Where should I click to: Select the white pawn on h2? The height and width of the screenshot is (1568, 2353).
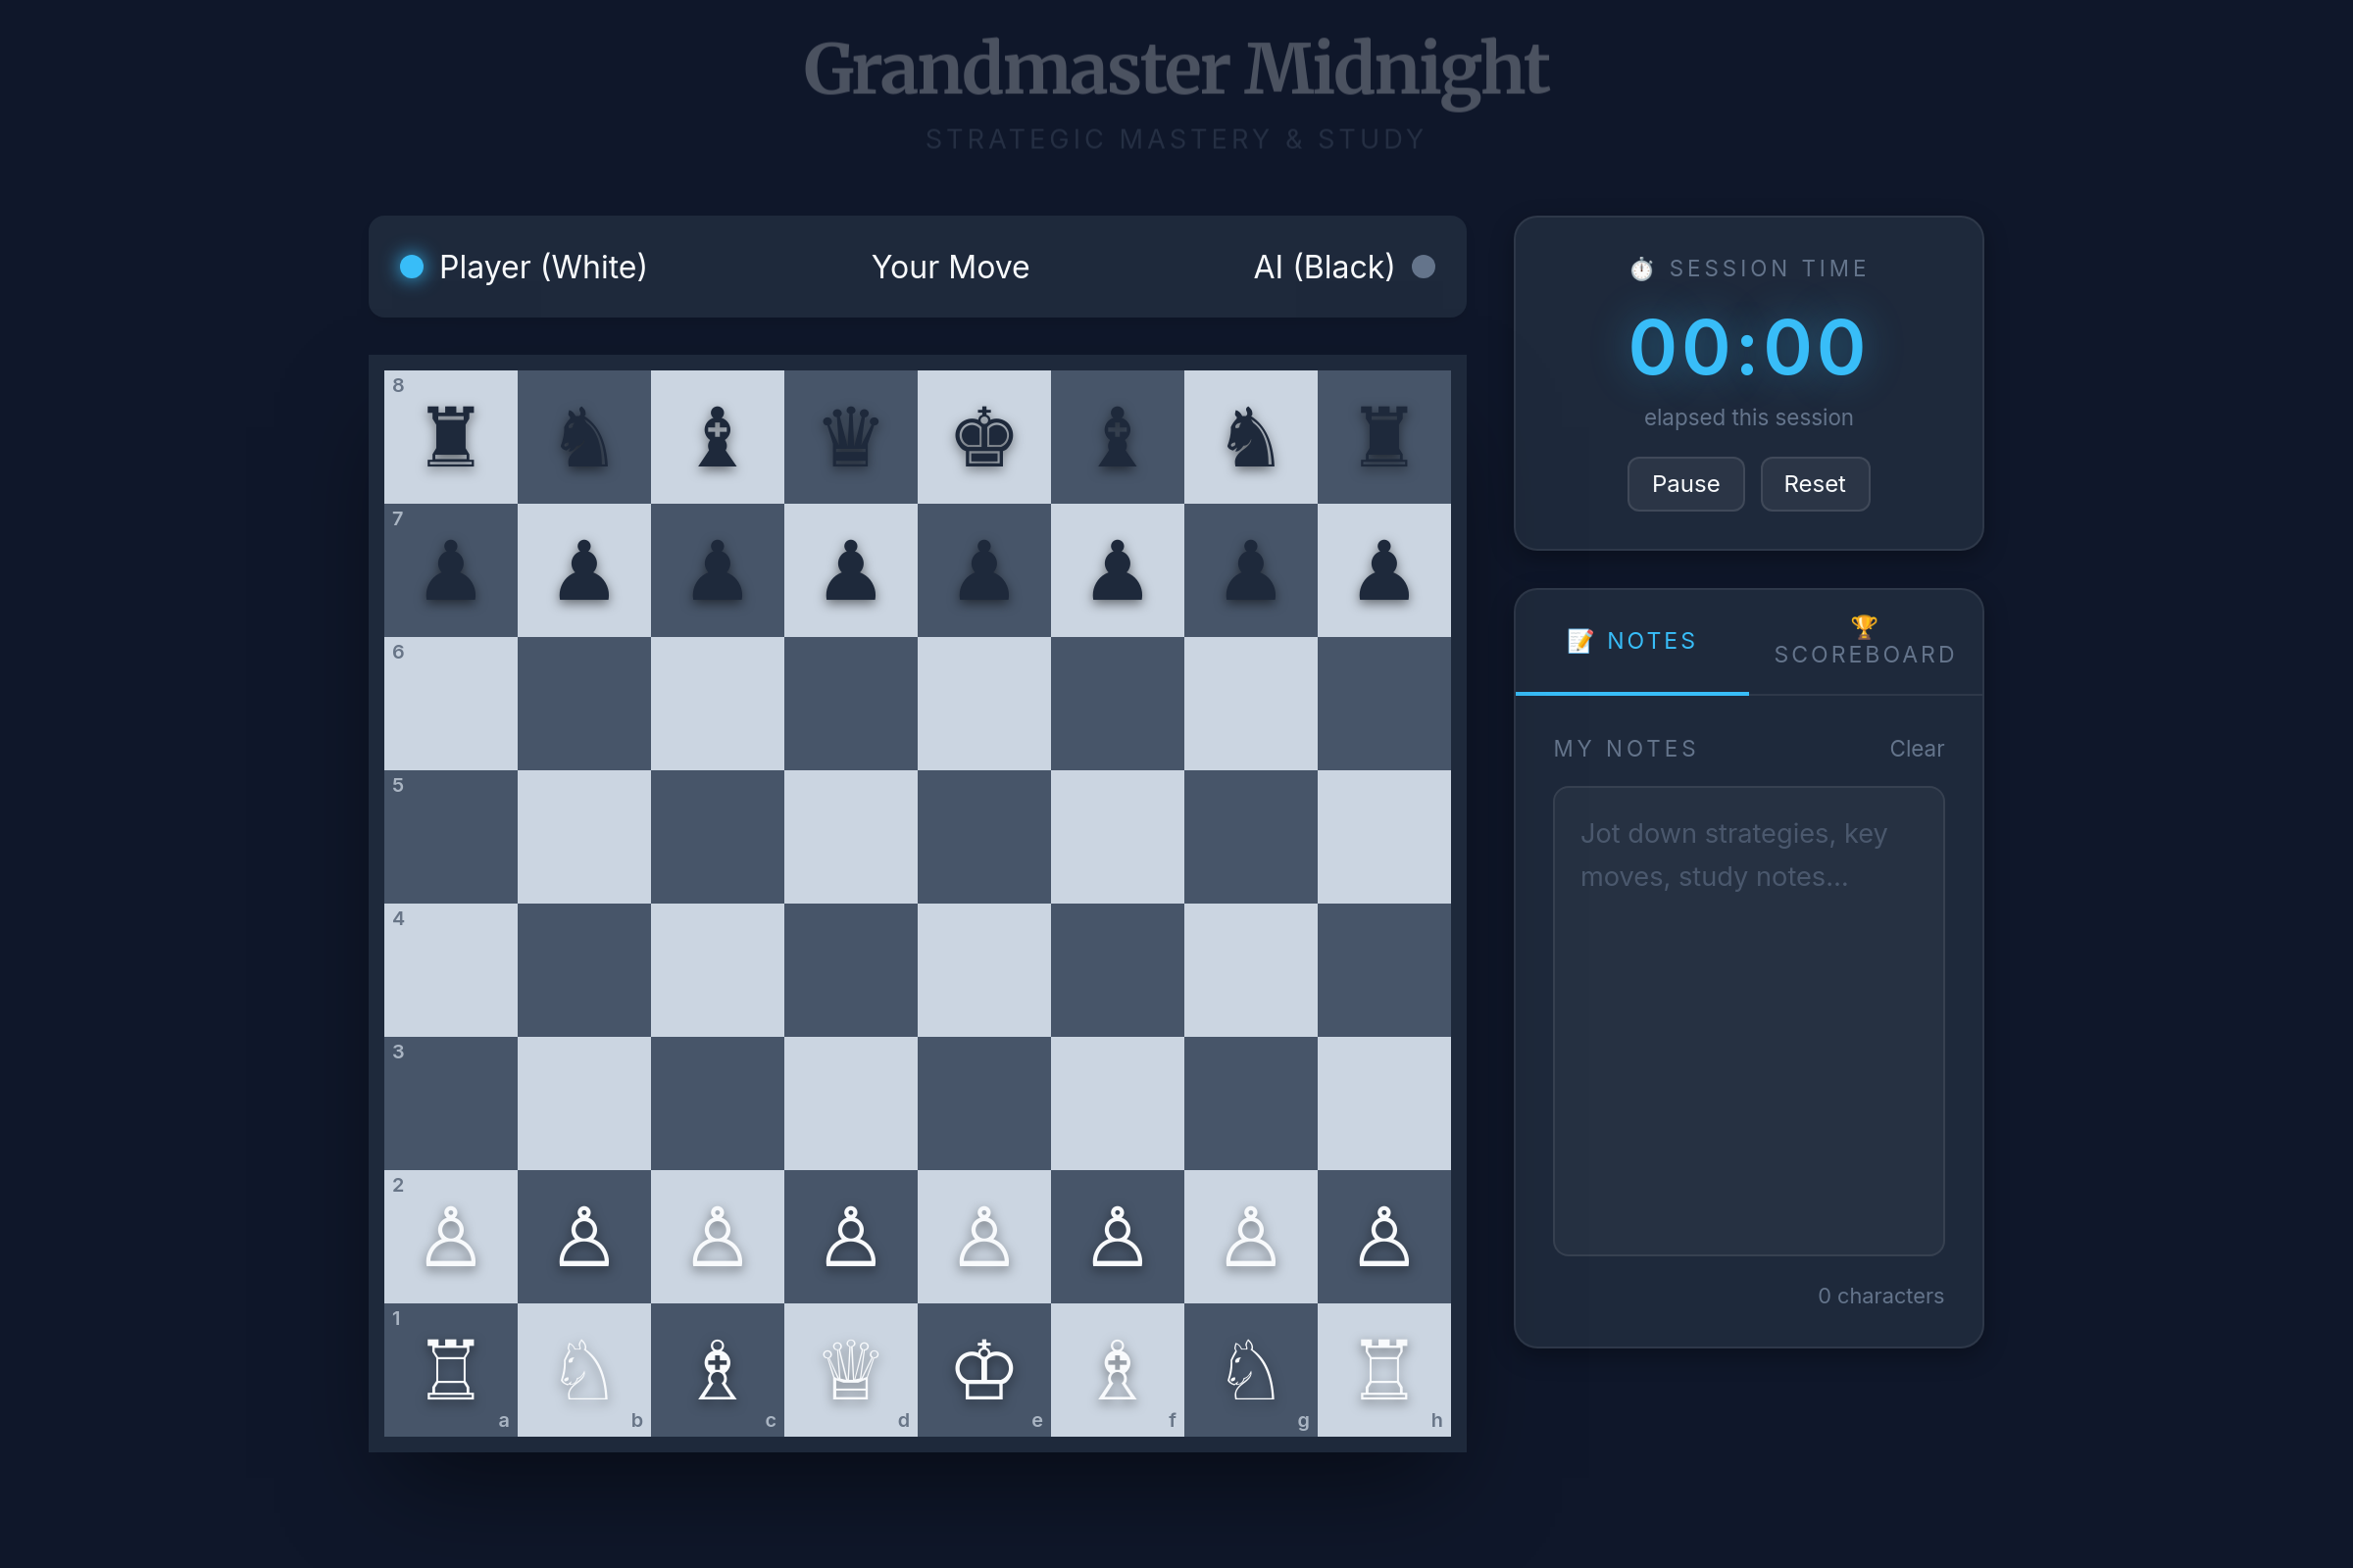[x=1384, y=1237]
